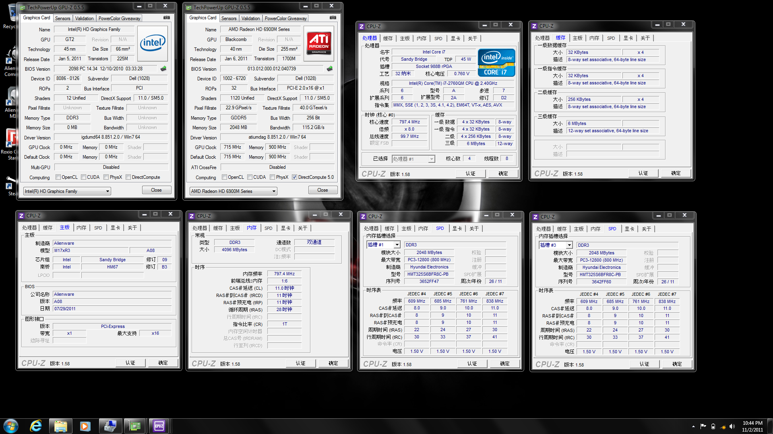Screen dimensions: 773x434
Task: Click the ATI Radeon logo in GPU-Z
Action: [319, 43]
